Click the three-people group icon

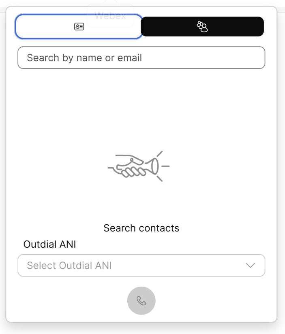202,27
